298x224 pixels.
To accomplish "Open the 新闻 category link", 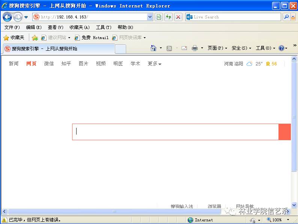I will click(x=14, y=64).
